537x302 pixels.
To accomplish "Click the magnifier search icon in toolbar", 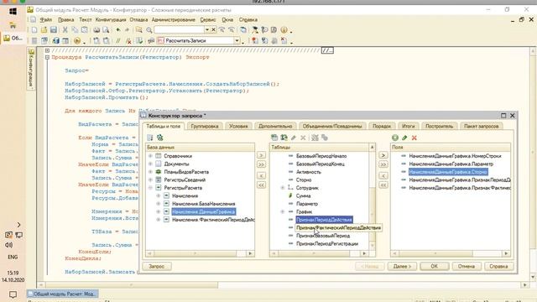I will coord(149,30).
